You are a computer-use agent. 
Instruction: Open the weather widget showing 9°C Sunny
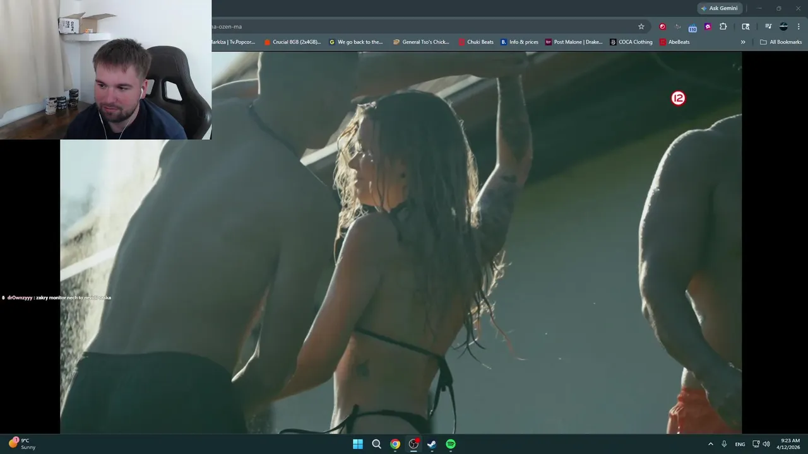click(22, 444)
